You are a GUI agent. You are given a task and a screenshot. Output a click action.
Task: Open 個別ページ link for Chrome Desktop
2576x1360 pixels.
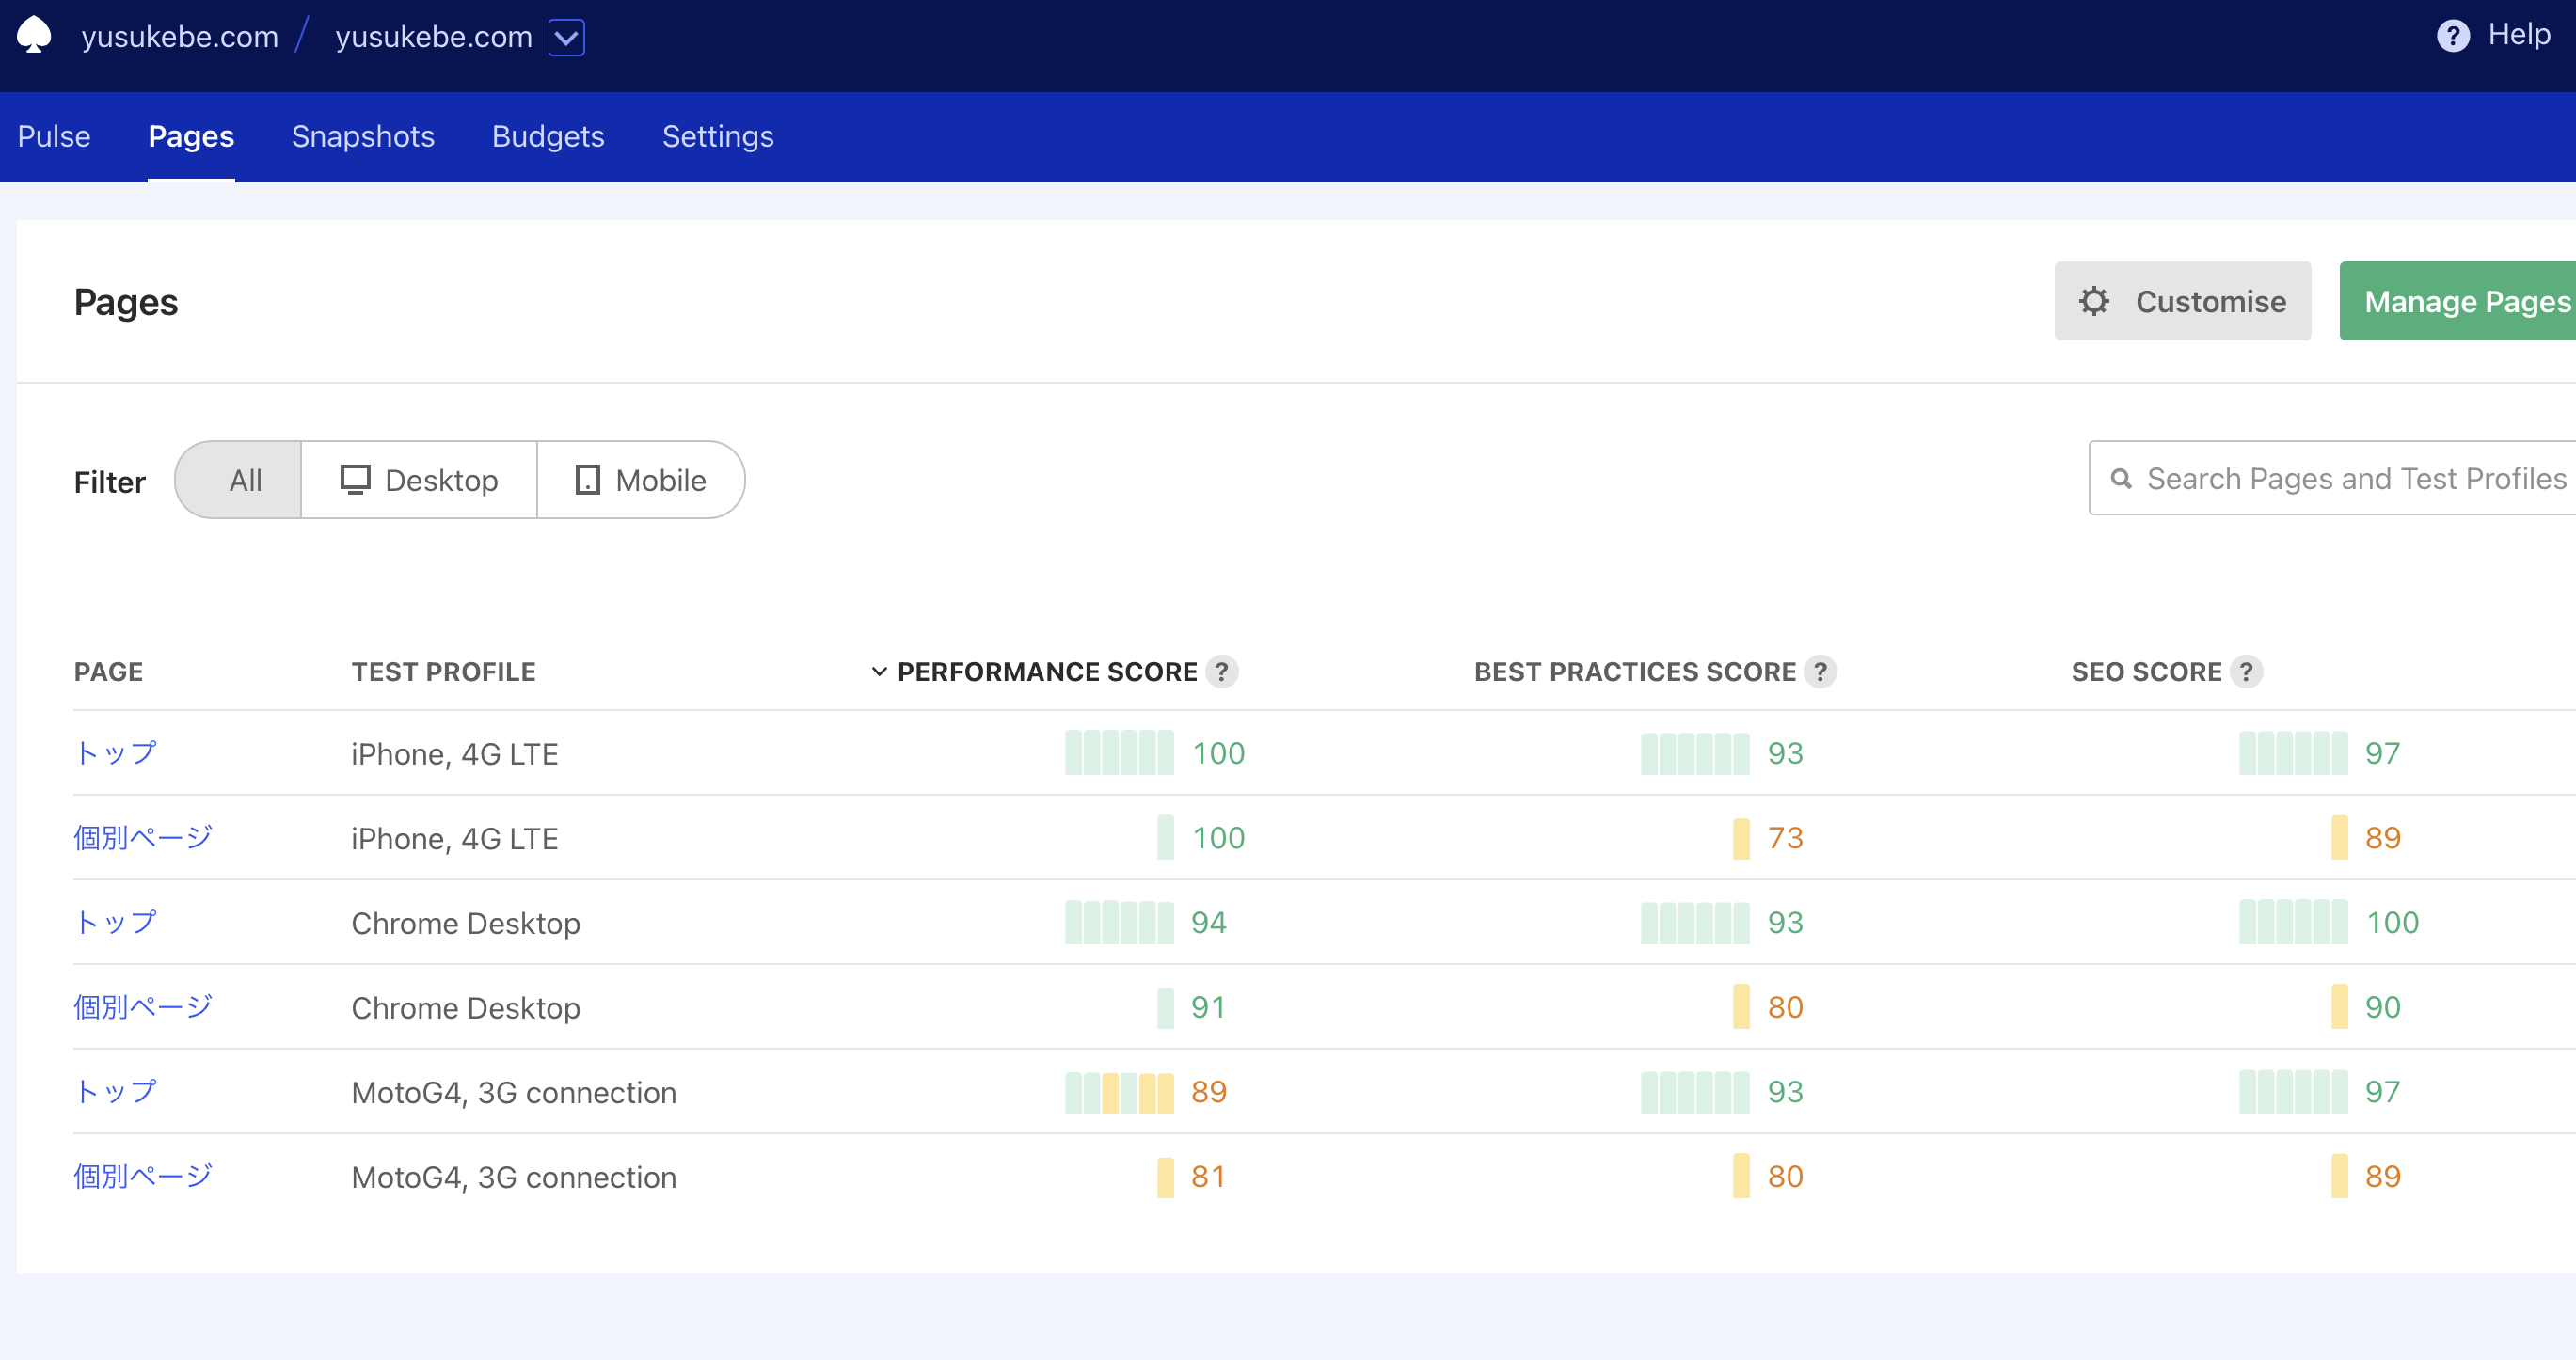143,1008
